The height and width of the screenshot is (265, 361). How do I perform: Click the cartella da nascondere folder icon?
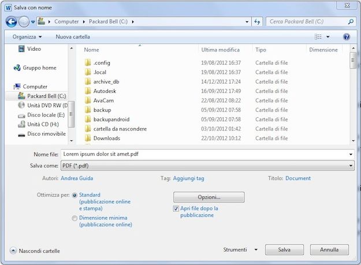87,129
